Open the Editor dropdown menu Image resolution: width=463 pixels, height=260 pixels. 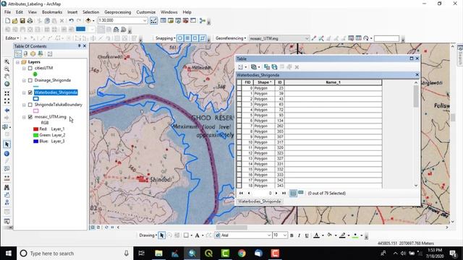12,38
